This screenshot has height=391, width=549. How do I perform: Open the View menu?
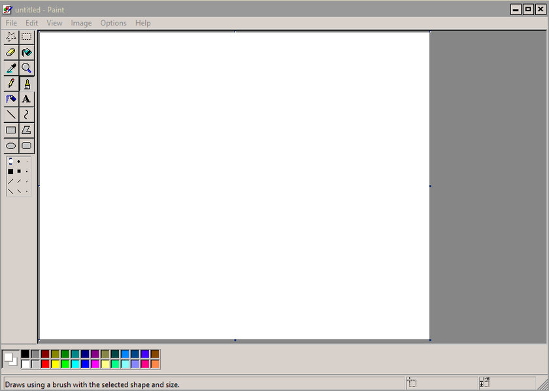pyautogui.click(x=54, y=23)
